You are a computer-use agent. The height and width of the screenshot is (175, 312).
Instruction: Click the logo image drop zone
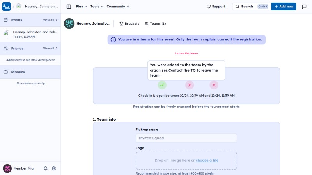coord(186,161)
